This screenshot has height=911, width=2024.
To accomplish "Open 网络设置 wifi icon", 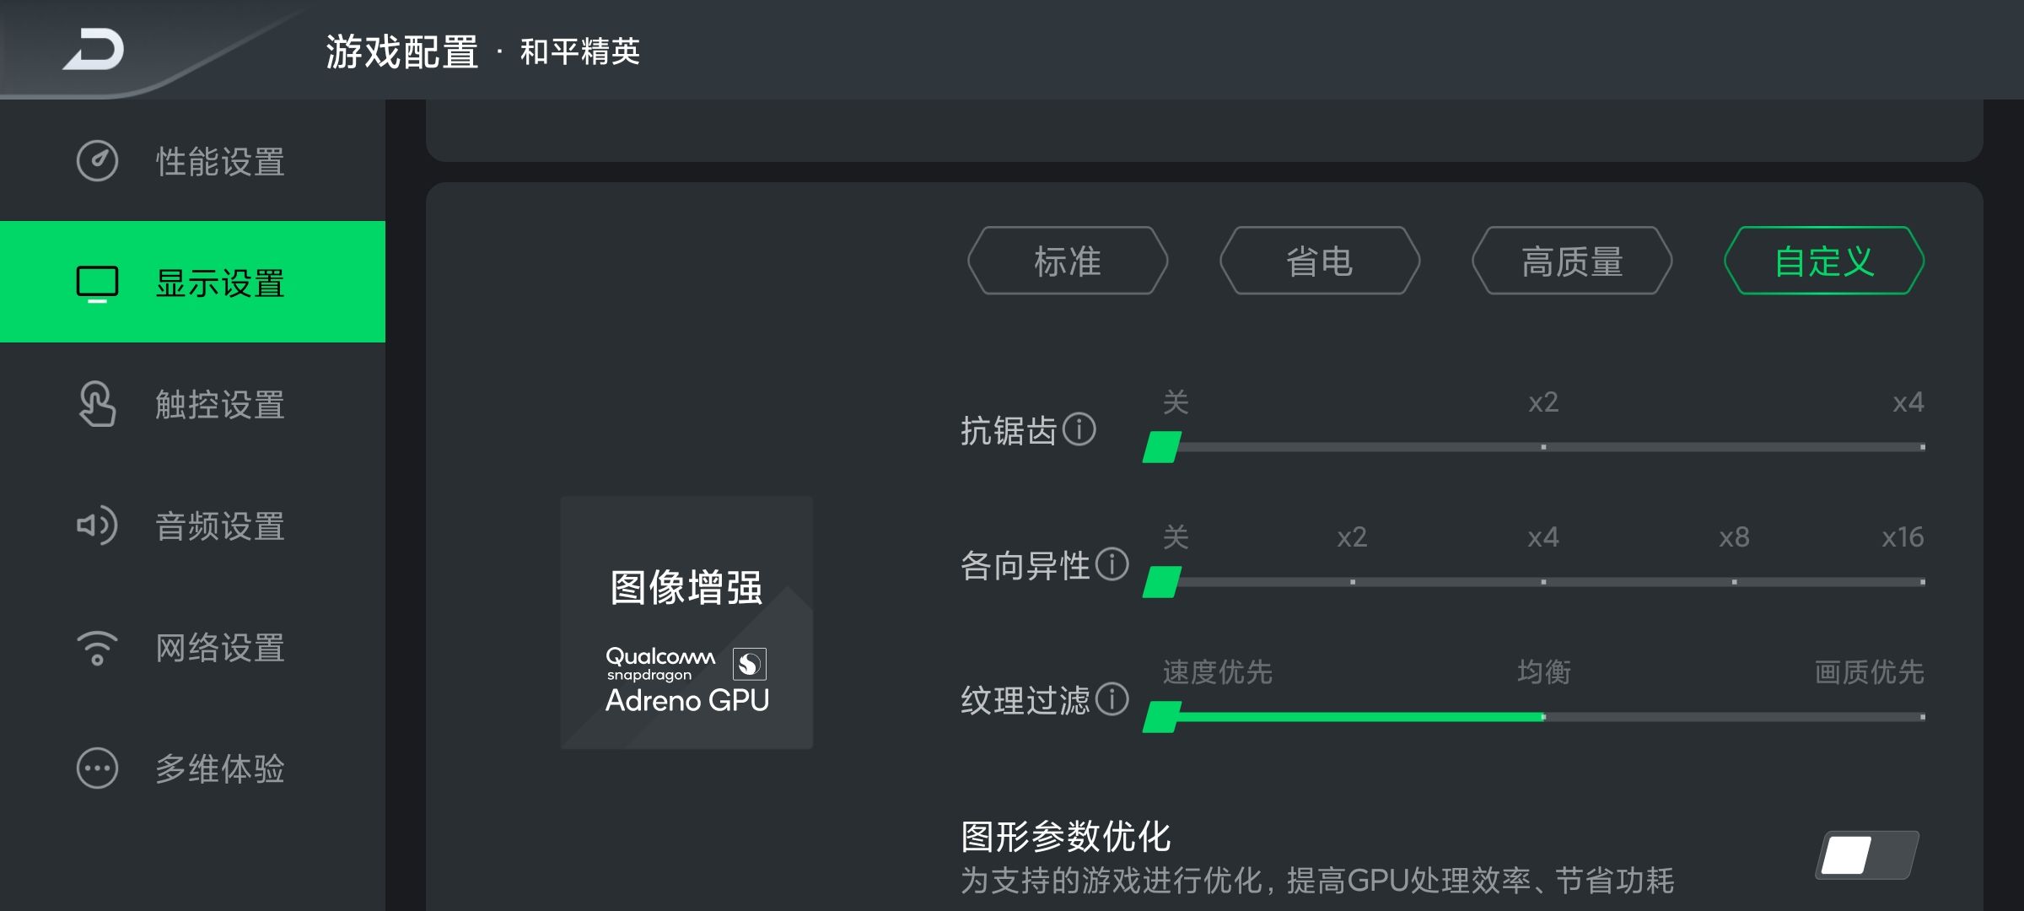I will pyautogui.click(x=98, y=648).
